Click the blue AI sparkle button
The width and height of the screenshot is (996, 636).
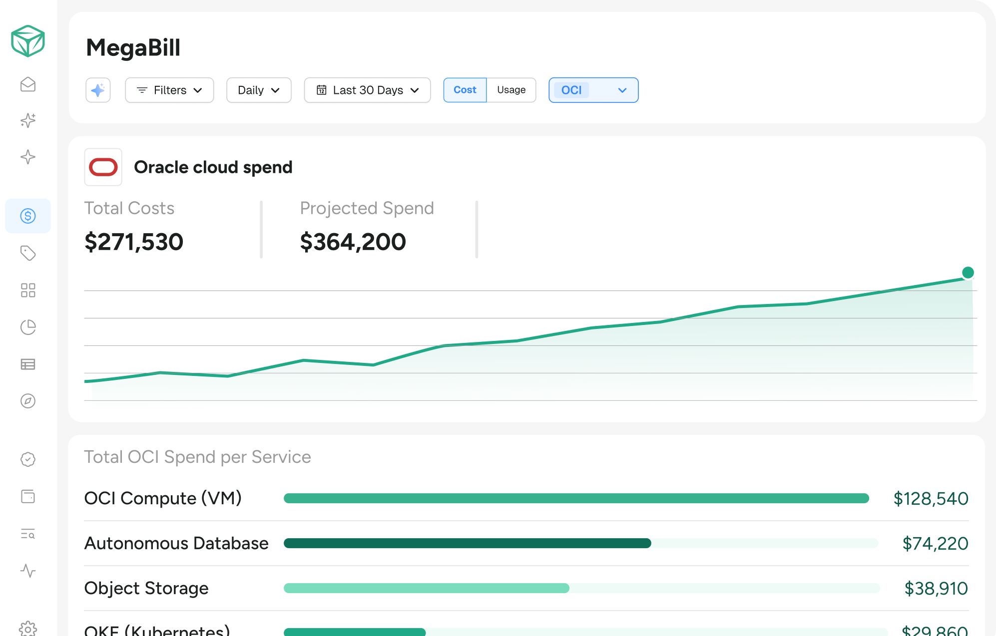click(98, 90)
